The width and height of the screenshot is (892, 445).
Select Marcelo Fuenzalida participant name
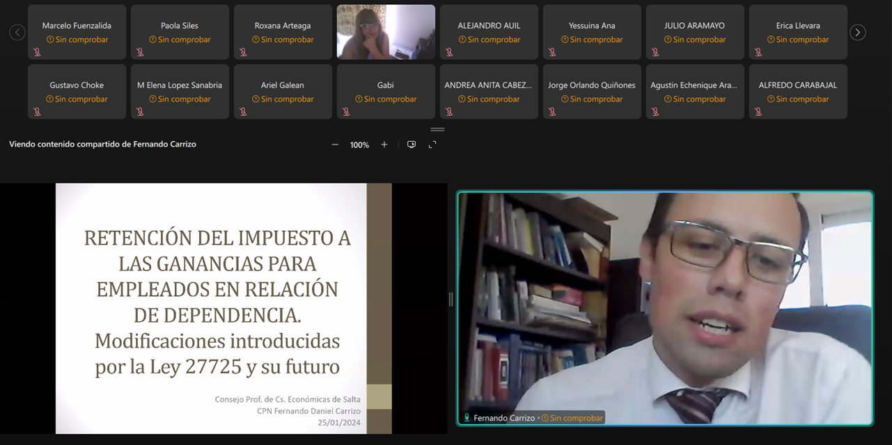77,26
